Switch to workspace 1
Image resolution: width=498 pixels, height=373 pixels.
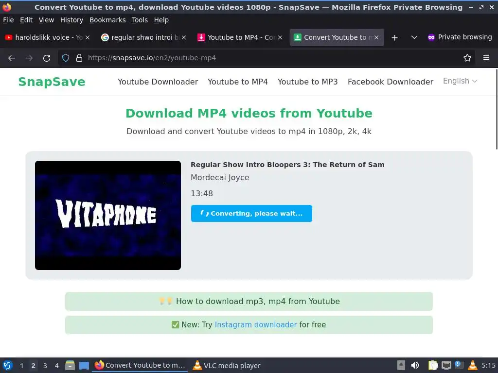pyautogui.click(x=21, y=366)
